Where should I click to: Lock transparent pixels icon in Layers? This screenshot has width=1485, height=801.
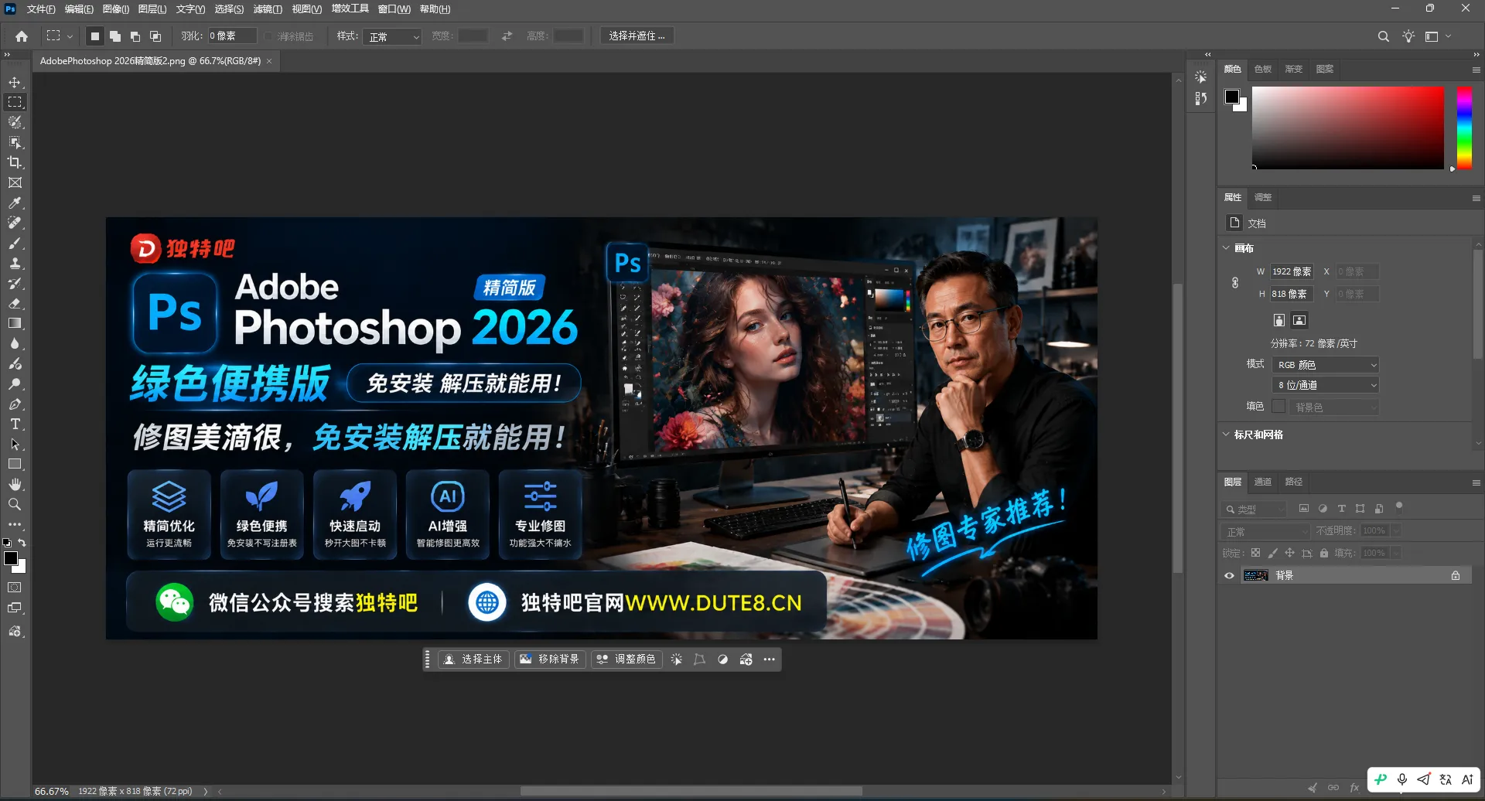click(1255, 553)
